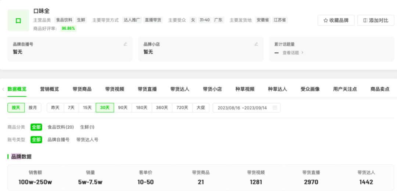Click calendar icon in date range field
The width and height of the screenshot is (397, 195).
click(x=274, y=108)
